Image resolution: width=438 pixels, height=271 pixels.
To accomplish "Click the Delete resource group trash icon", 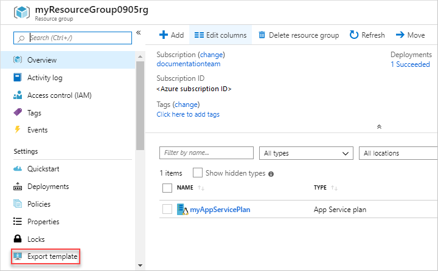I will (262, 35).
